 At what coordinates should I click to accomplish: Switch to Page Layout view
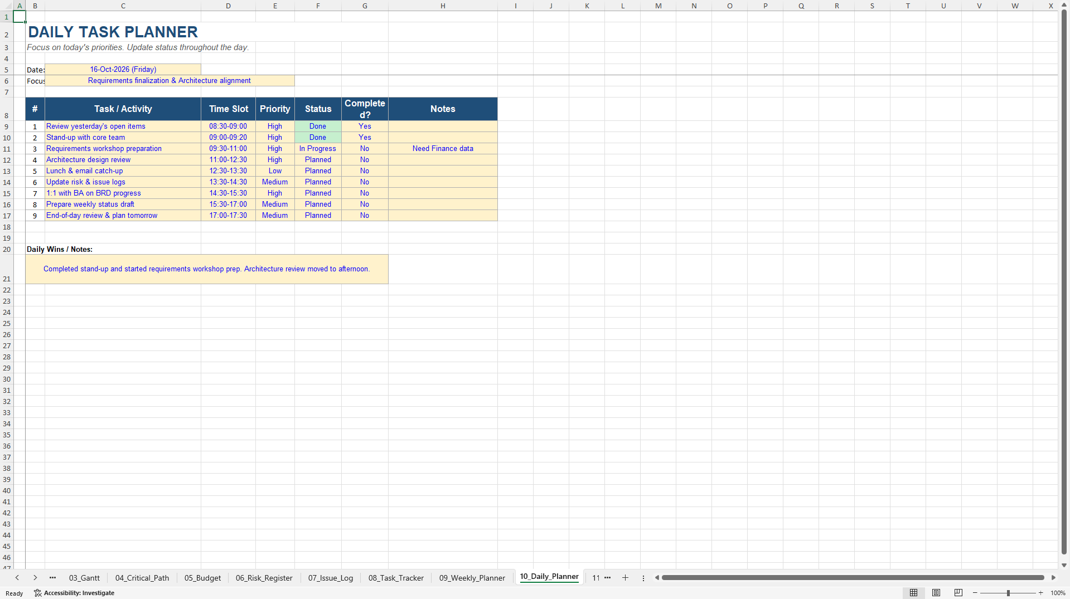936,593
